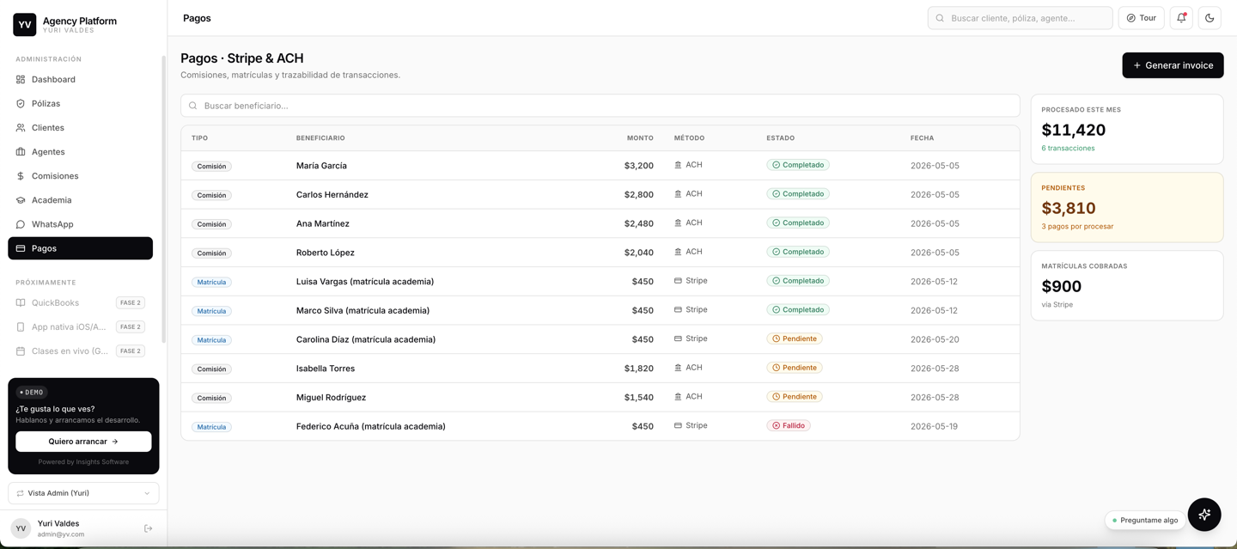The image size is (1237, 549).
Task: Navigate to Agentes
Action: coord(80,151)
